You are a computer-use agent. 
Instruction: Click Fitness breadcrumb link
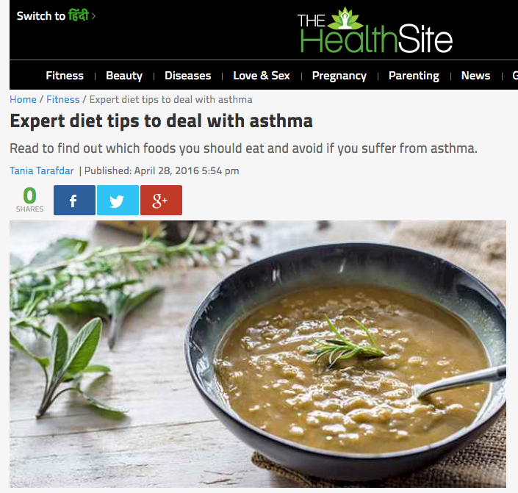pos(62,99)
